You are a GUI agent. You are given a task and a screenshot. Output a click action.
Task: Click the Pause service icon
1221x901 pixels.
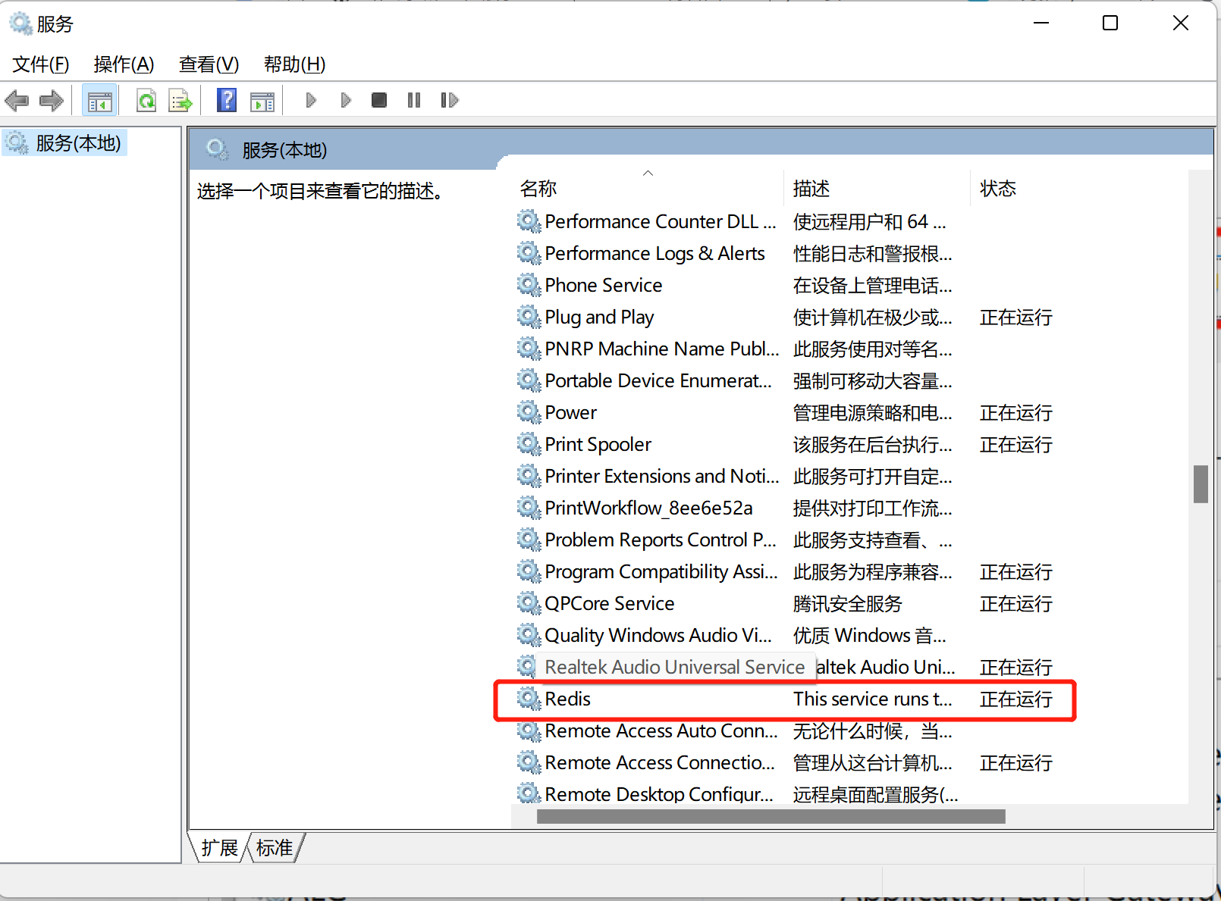[413, 100]
